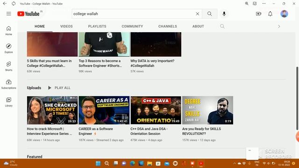The image size is (299, 168).
Task: Open the weather widget showing 27°C
Action: click(11, 163)
